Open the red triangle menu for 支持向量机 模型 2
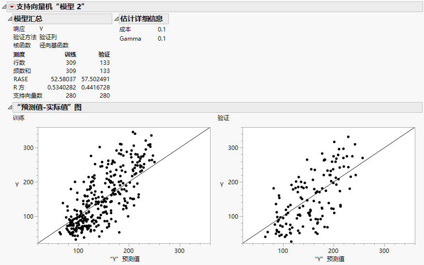Screen dimensions: 424x265 click(x=12, y=7)
